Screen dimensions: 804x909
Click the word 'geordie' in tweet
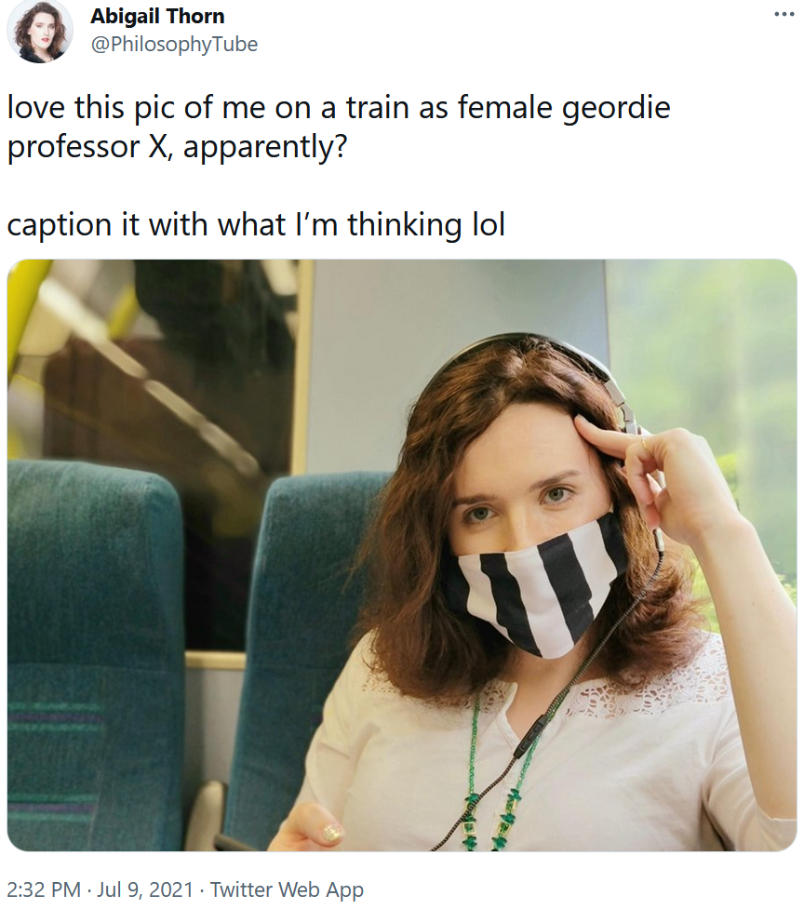pyautogui.click(x=616, y=109)
